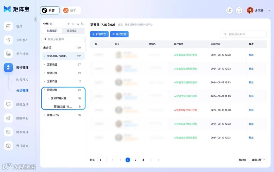Image resolution: width=274 pixels, height=172 pixels.
Task: Click the 新增成员 button
Action: [99, 34]
